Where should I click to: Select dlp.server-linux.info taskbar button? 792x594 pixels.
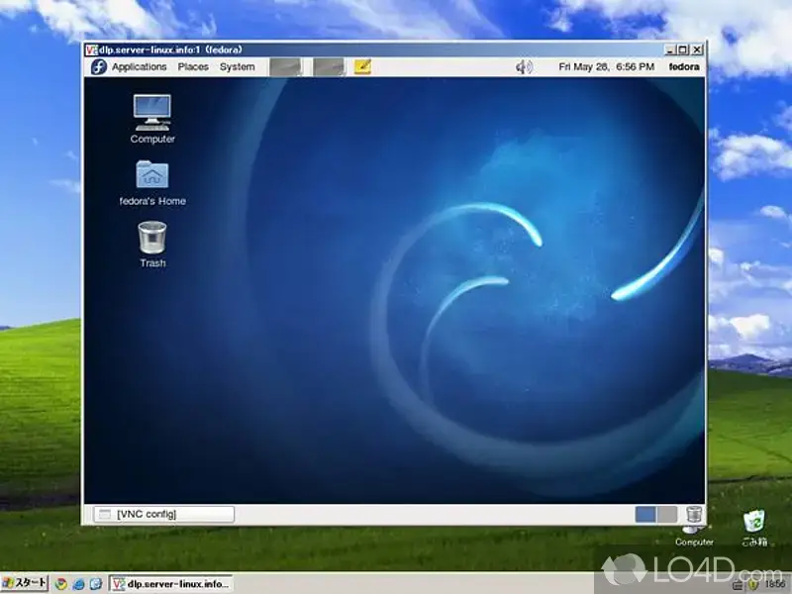(170, 584)
